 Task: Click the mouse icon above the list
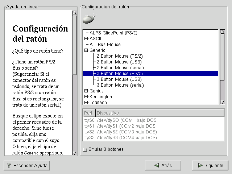89,19
